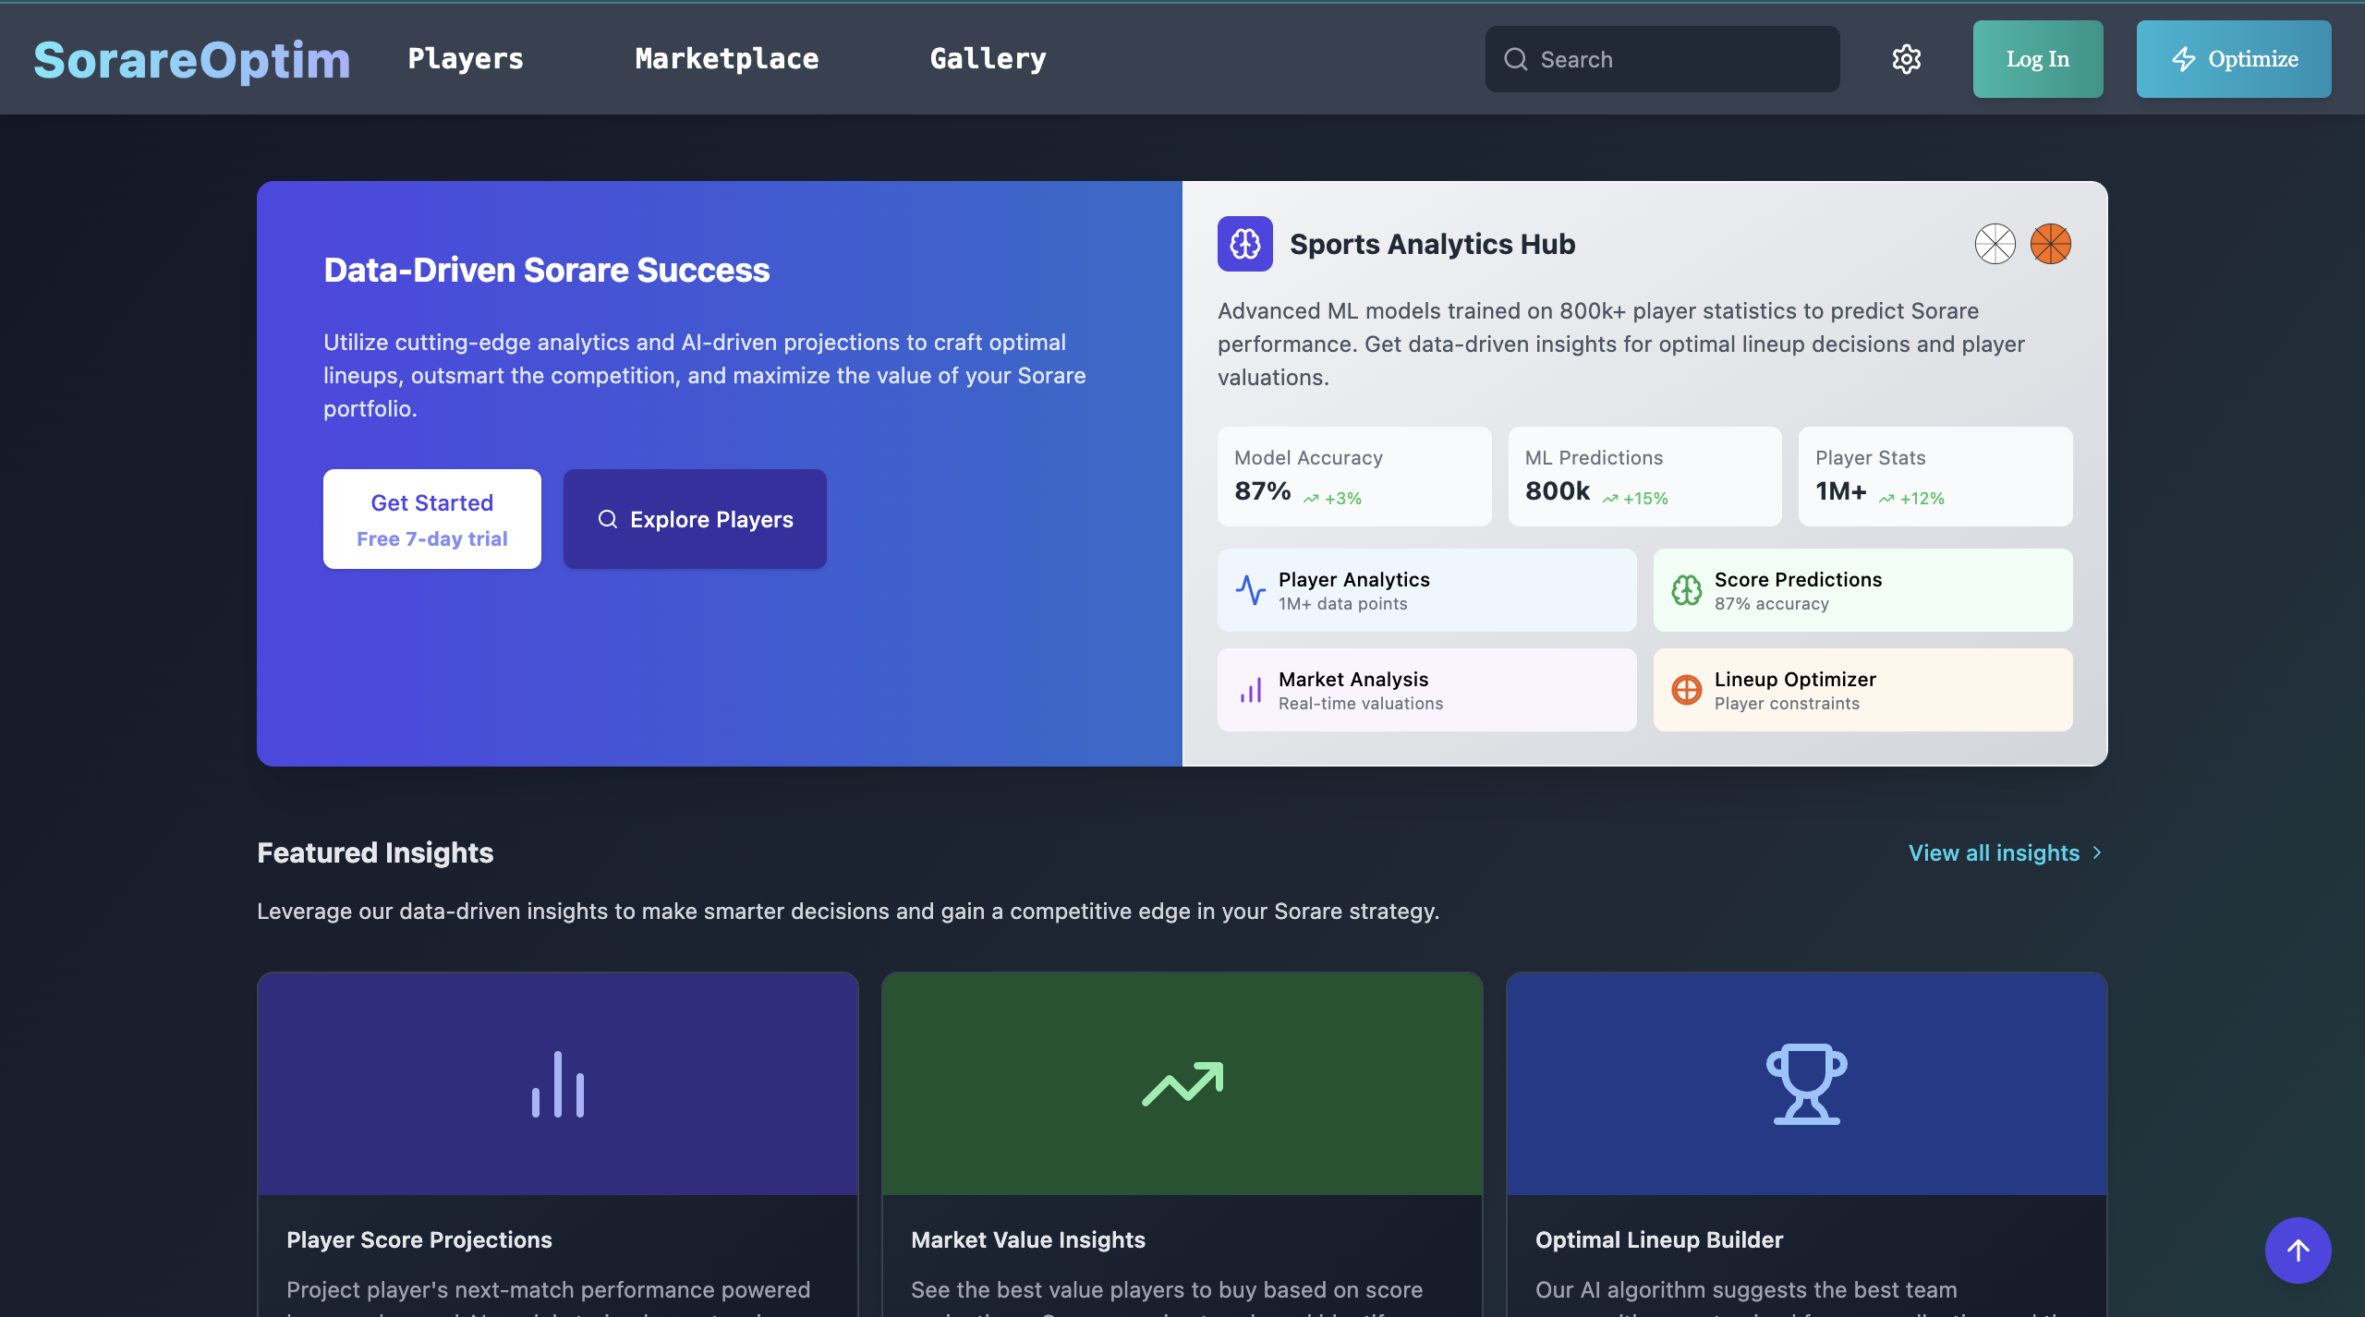Viewport: 2365px width, 1317px height.
Task: Click the Real-time valuations subtitle text
Action: pyautogui.click(x=1360, y=704)
